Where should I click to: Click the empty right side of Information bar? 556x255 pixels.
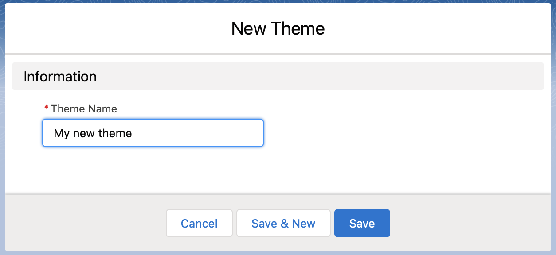[399, 77]
